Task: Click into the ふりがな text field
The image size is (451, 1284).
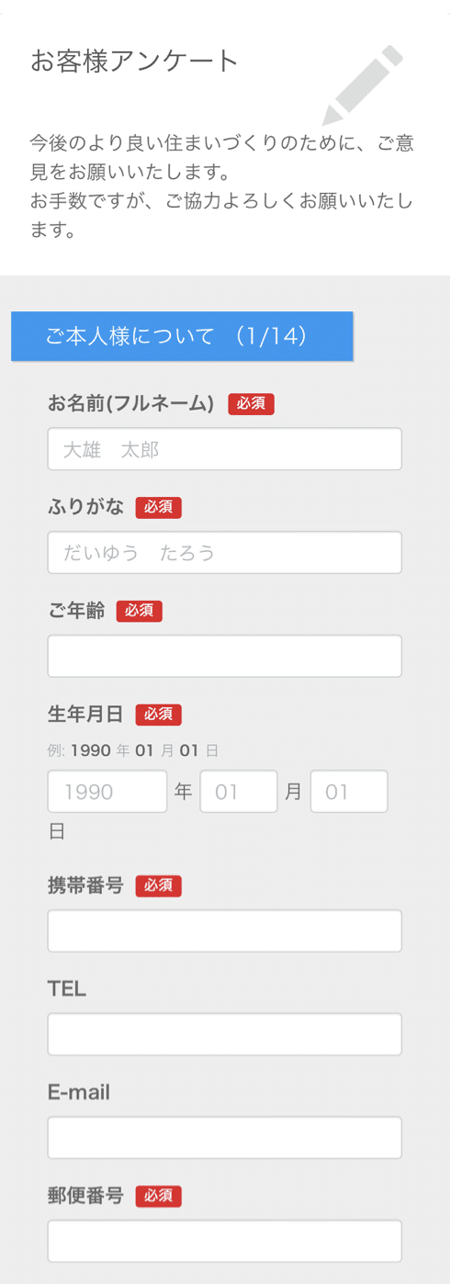Action: pyautogui.click(x=225, y=552)
